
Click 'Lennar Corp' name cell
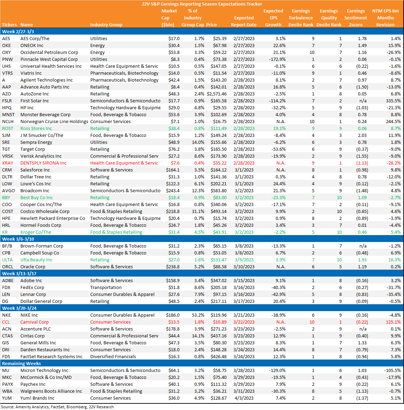(x=33, y=295)
